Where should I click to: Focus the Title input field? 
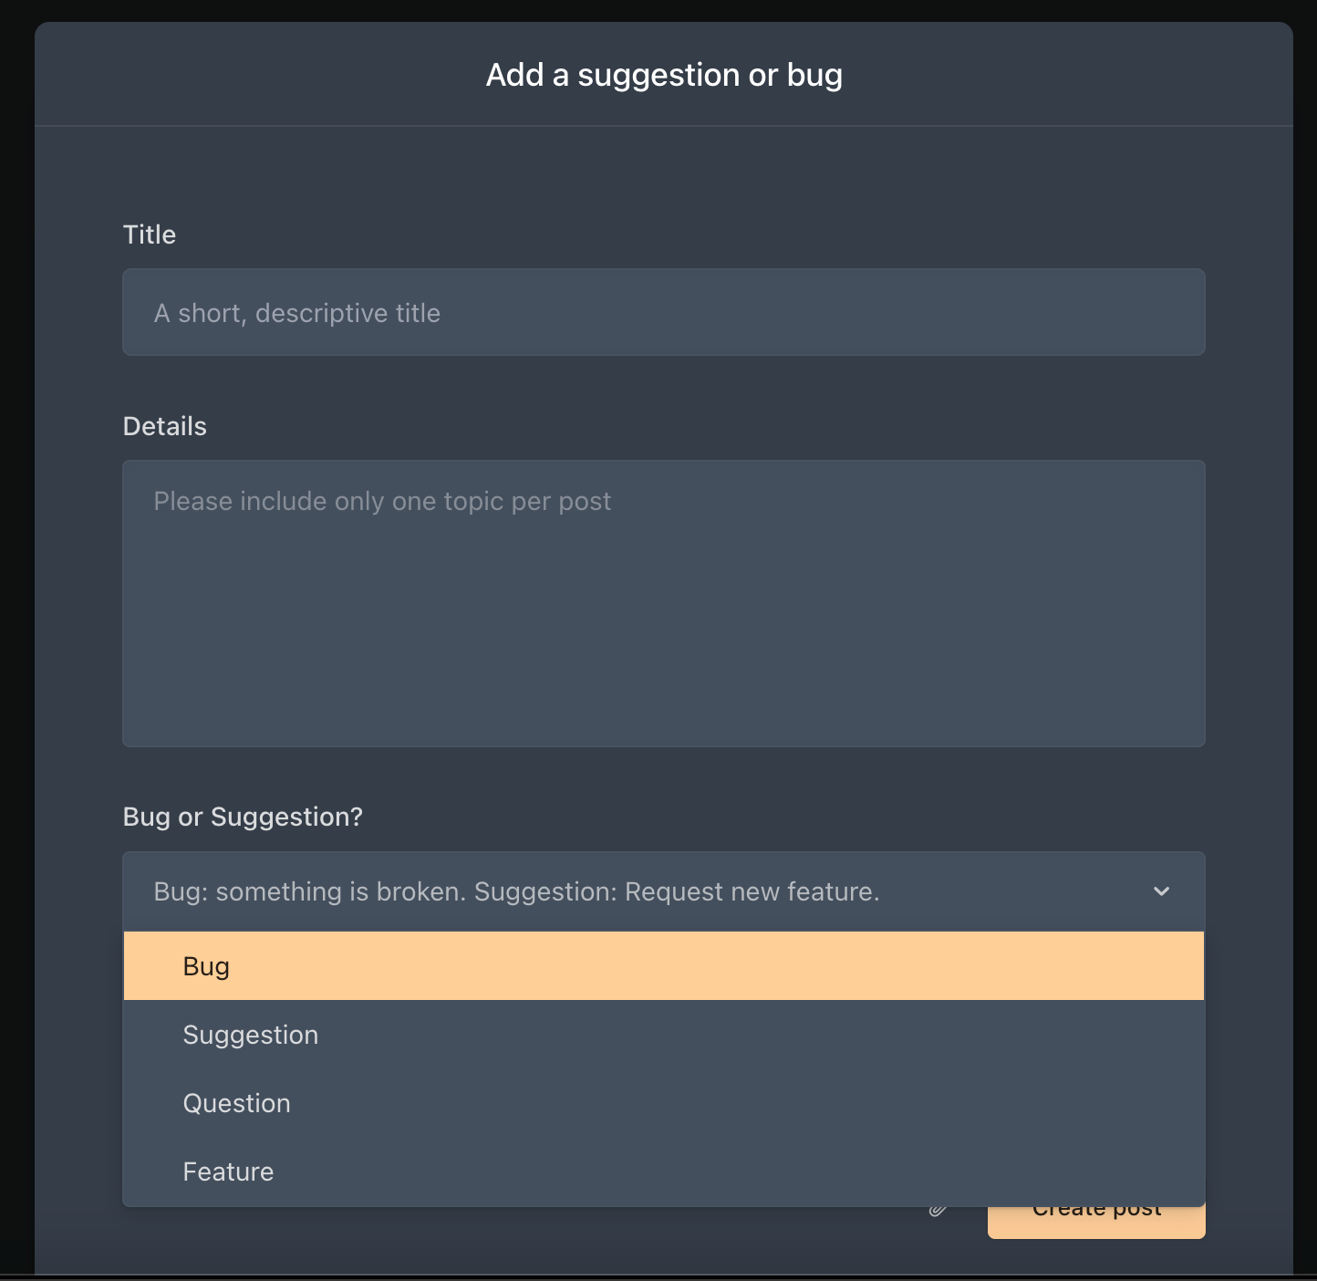(664, 312)
